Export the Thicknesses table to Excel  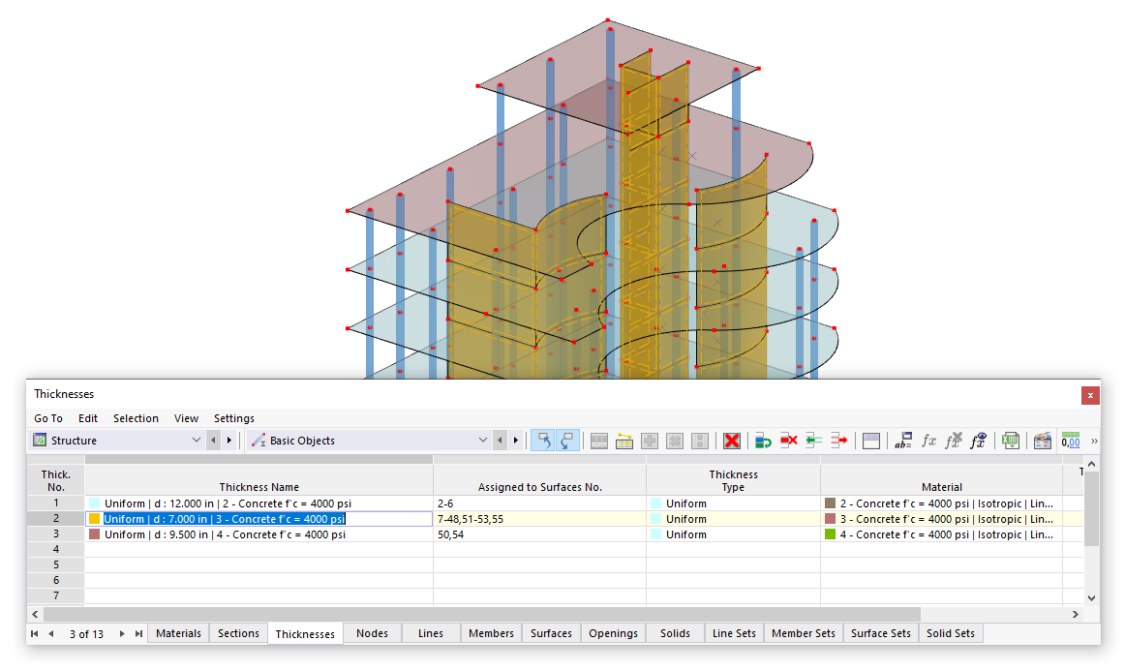tap(1010, 441)
